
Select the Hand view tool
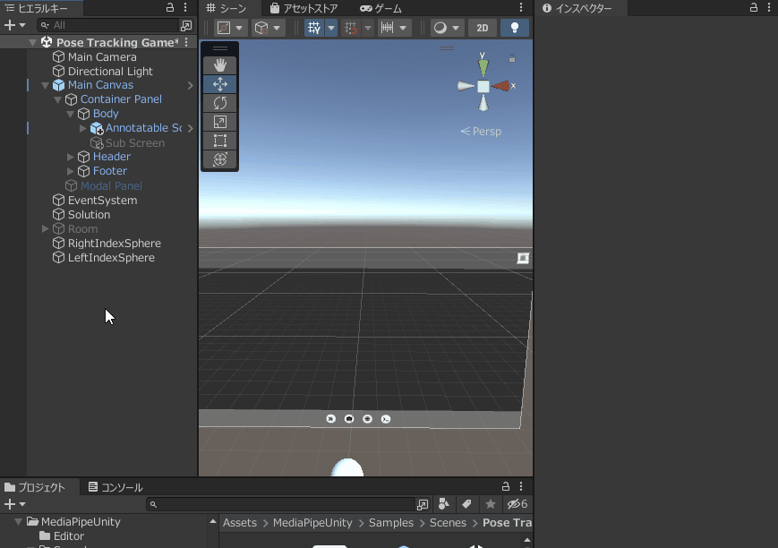[219, 64]
